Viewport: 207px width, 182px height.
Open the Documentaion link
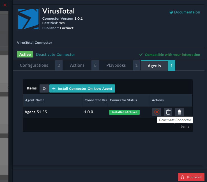pyautogui.click(x=185, y=12)
